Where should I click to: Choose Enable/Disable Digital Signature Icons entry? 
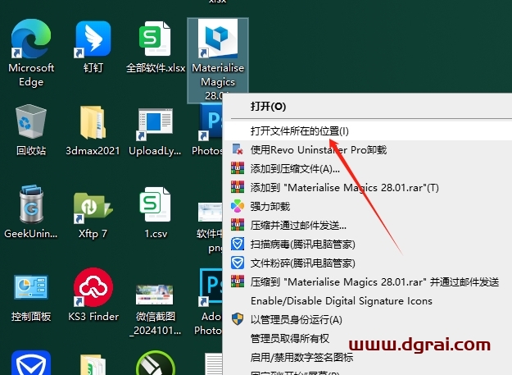[x=367, y=301]
